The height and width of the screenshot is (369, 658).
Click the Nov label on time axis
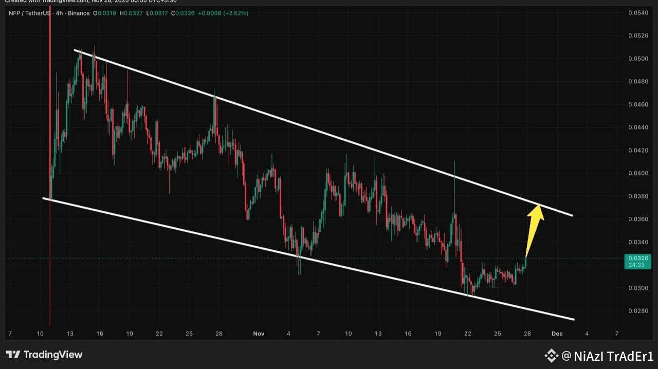pos(259,334)
